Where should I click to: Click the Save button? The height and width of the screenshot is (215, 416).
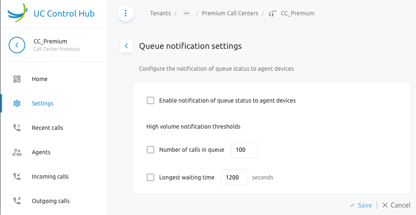(x=361, y=205)
